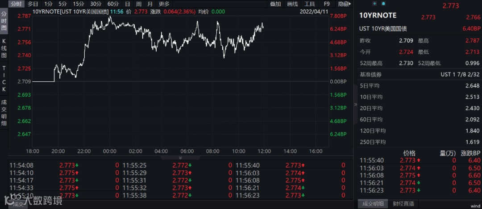Image resolution: width=482 pixels, height=209 pixels.
Task: Select the 60分 interval tab
Action: (x=113, y=4)
